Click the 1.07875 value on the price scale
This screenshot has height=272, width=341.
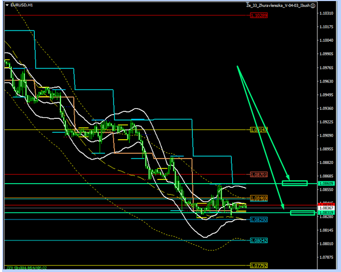[x=326, y=257]
